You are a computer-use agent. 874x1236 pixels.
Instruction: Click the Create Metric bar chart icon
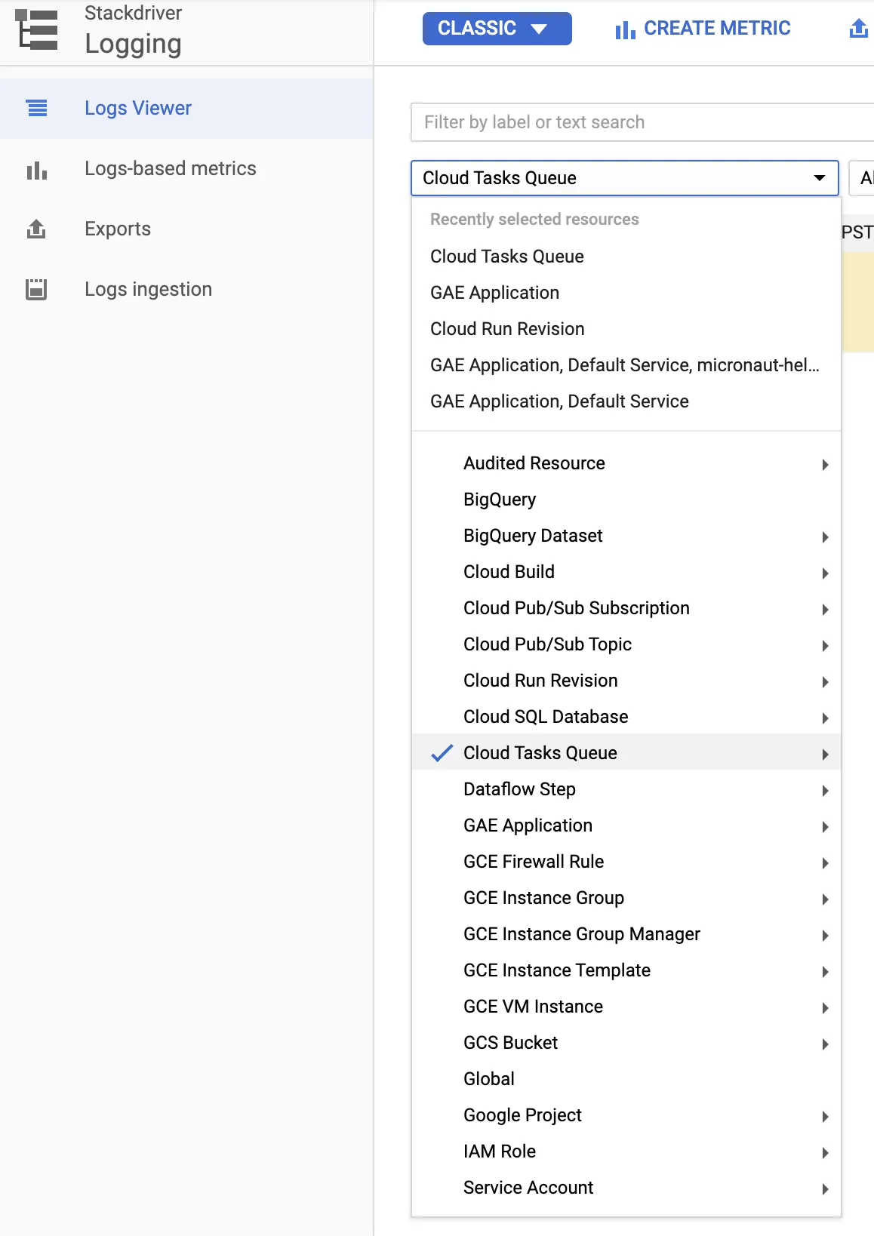[x=625, y=29]
